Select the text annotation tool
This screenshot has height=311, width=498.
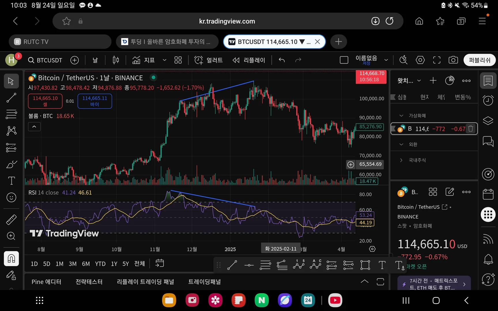click(x=11, y=181)
